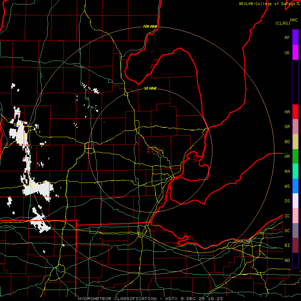
Task: Click the DS white legend swatch
Action: (x=295, y=201)
